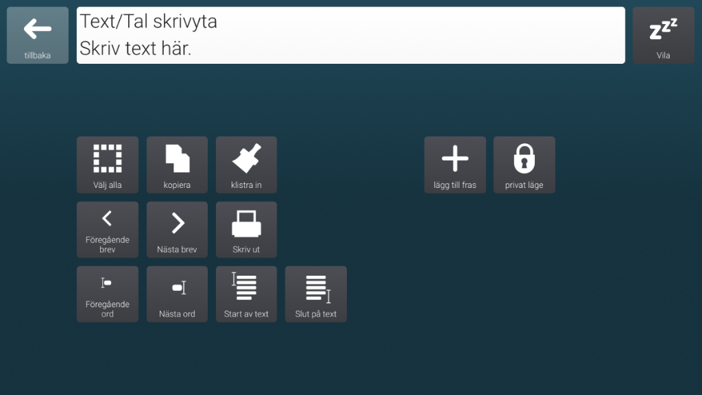Click in the Text/Tal skrivyta field
This screenshot has width=702, height=395.
350,36
